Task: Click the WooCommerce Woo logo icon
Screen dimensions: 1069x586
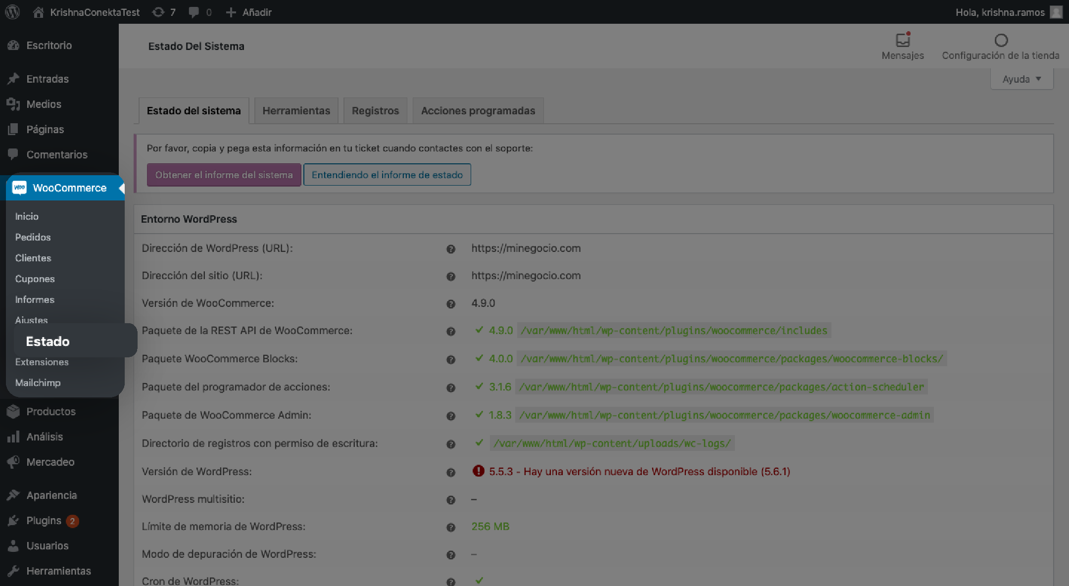Action: pyautogui.click(x=19, y=188)
